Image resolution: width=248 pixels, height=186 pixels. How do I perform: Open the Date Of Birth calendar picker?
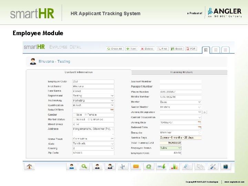[x=112, y=110]
